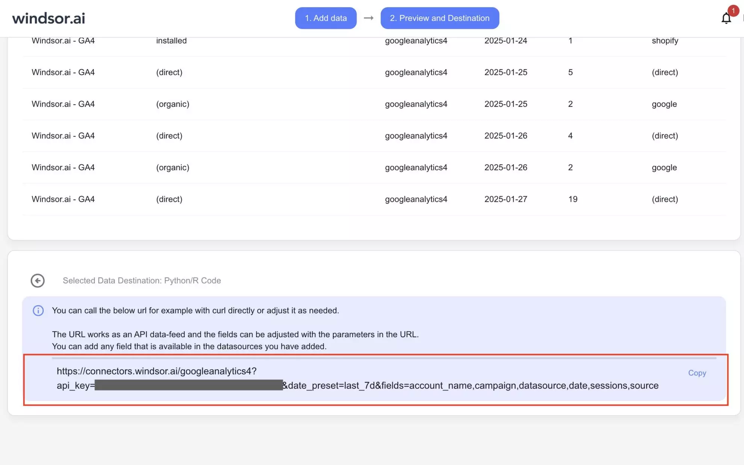Click the info icon in the blue box
744x465 pixels.
38,311
